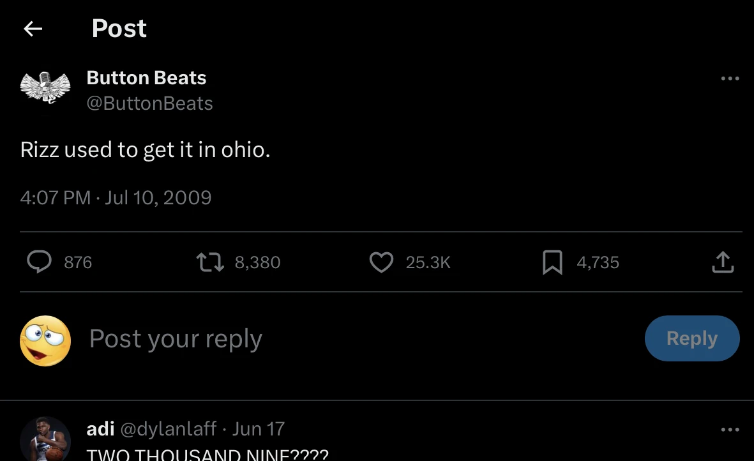Click the Jun 17 reply date
Viewport: 754px width, 461px height.
pos(259,428)
